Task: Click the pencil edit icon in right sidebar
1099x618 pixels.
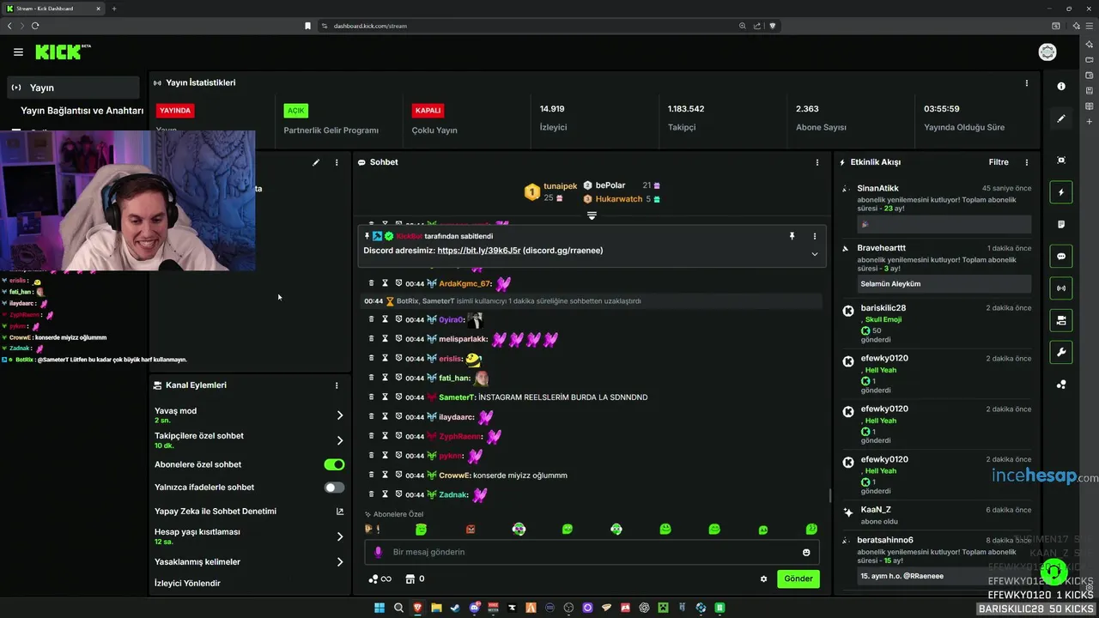Action: tap(1061, 118)
